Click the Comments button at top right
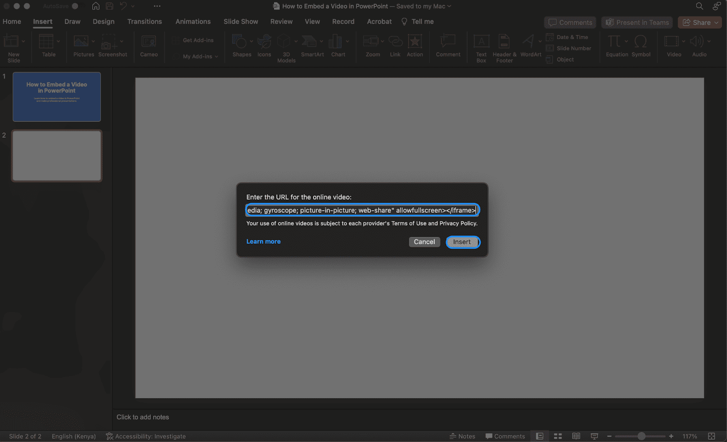Image resolution: width=727 pixels, height=442 pixels. coord(571,23)
